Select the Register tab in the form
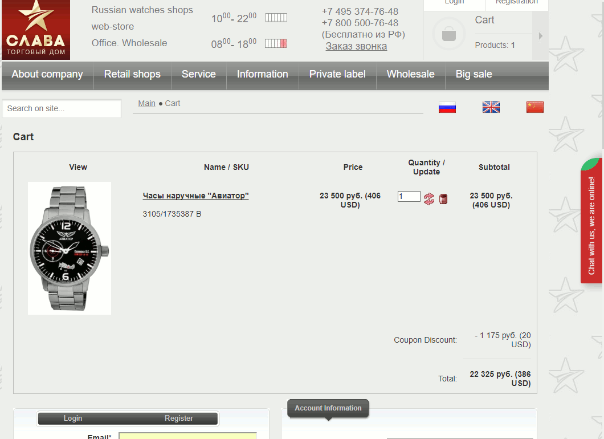Image resolution: width=604 pixels, height=439 pixels. 179,418
